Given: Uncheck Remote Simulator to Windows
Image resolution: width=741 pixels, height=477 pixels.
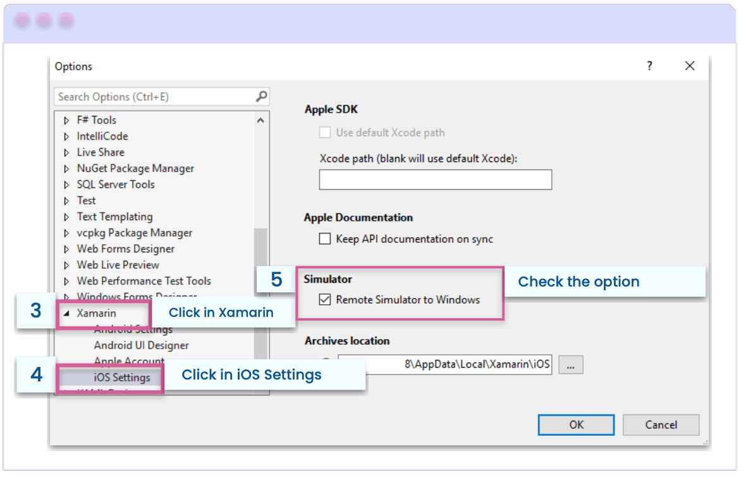Looking at the screenshot, I should (x=324, y=300).
